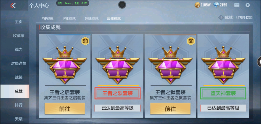The image size is (261, 124).
Task: Expand the side panel arrow handle
Action: (259, 62)
